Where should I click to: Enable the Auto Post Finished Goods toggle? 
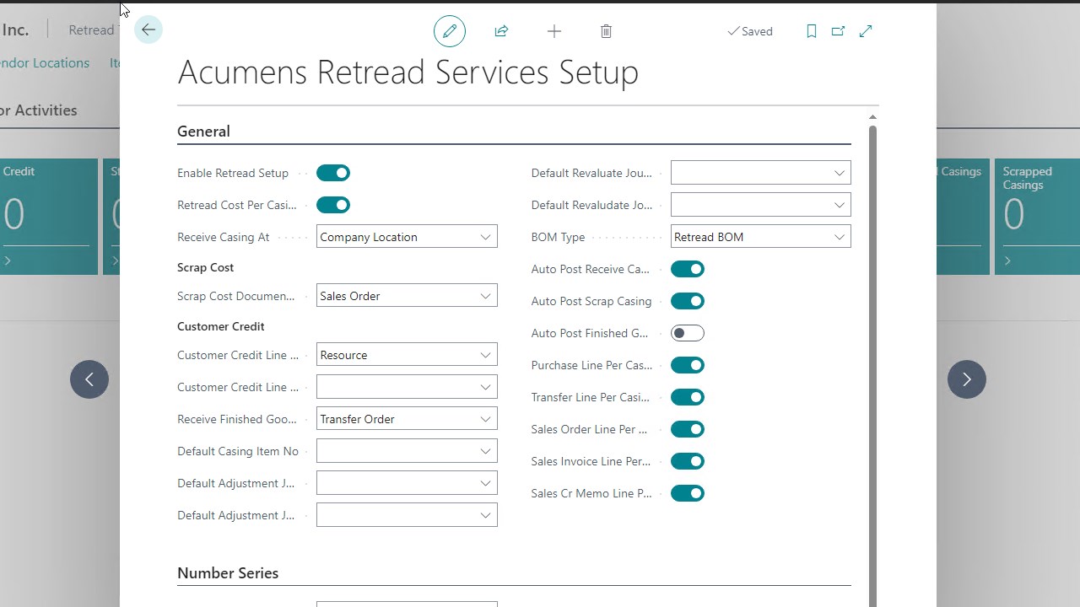coord(687,332)
